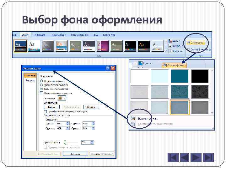Viewport: 226px width, 169px height.
Task: Open the Показ слайдов ribbon tab
Action: 58,35
